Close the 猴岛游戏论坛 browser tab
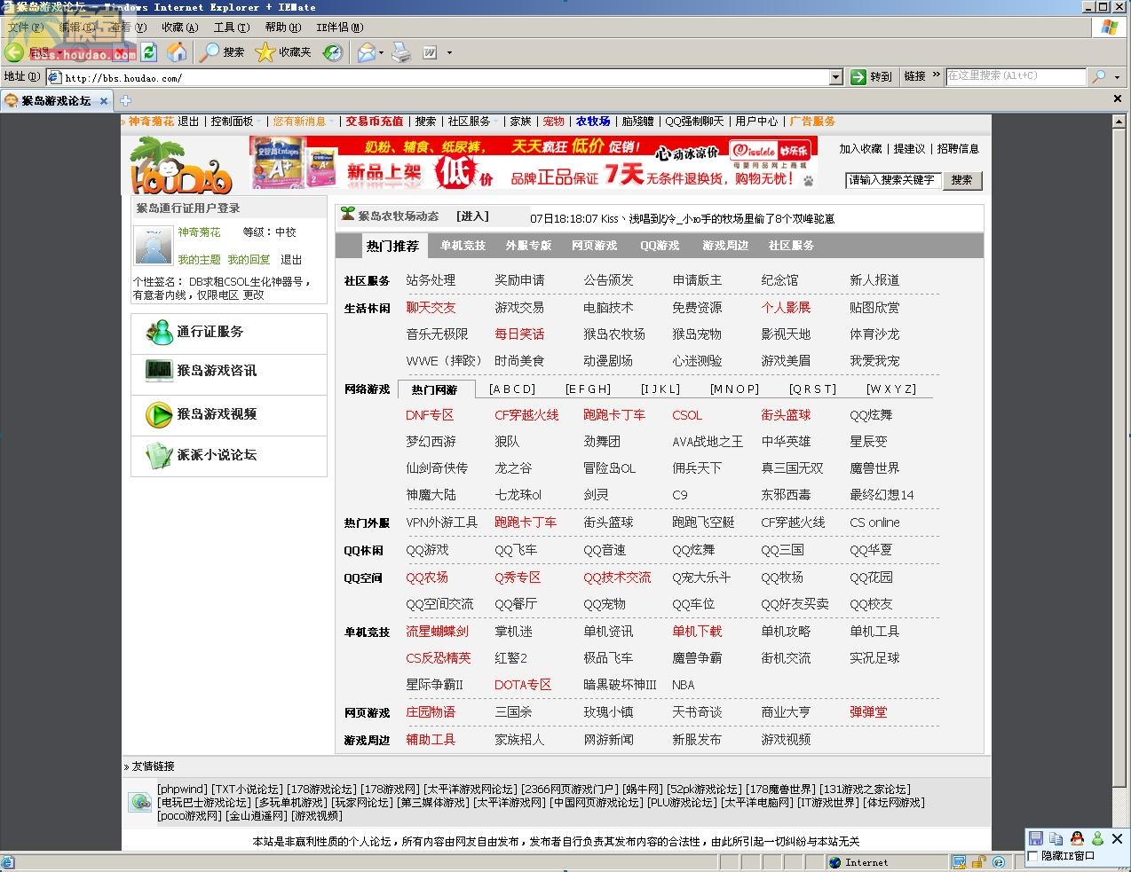The height and width of the screenshot is (872, 1131). coord(104,101)
